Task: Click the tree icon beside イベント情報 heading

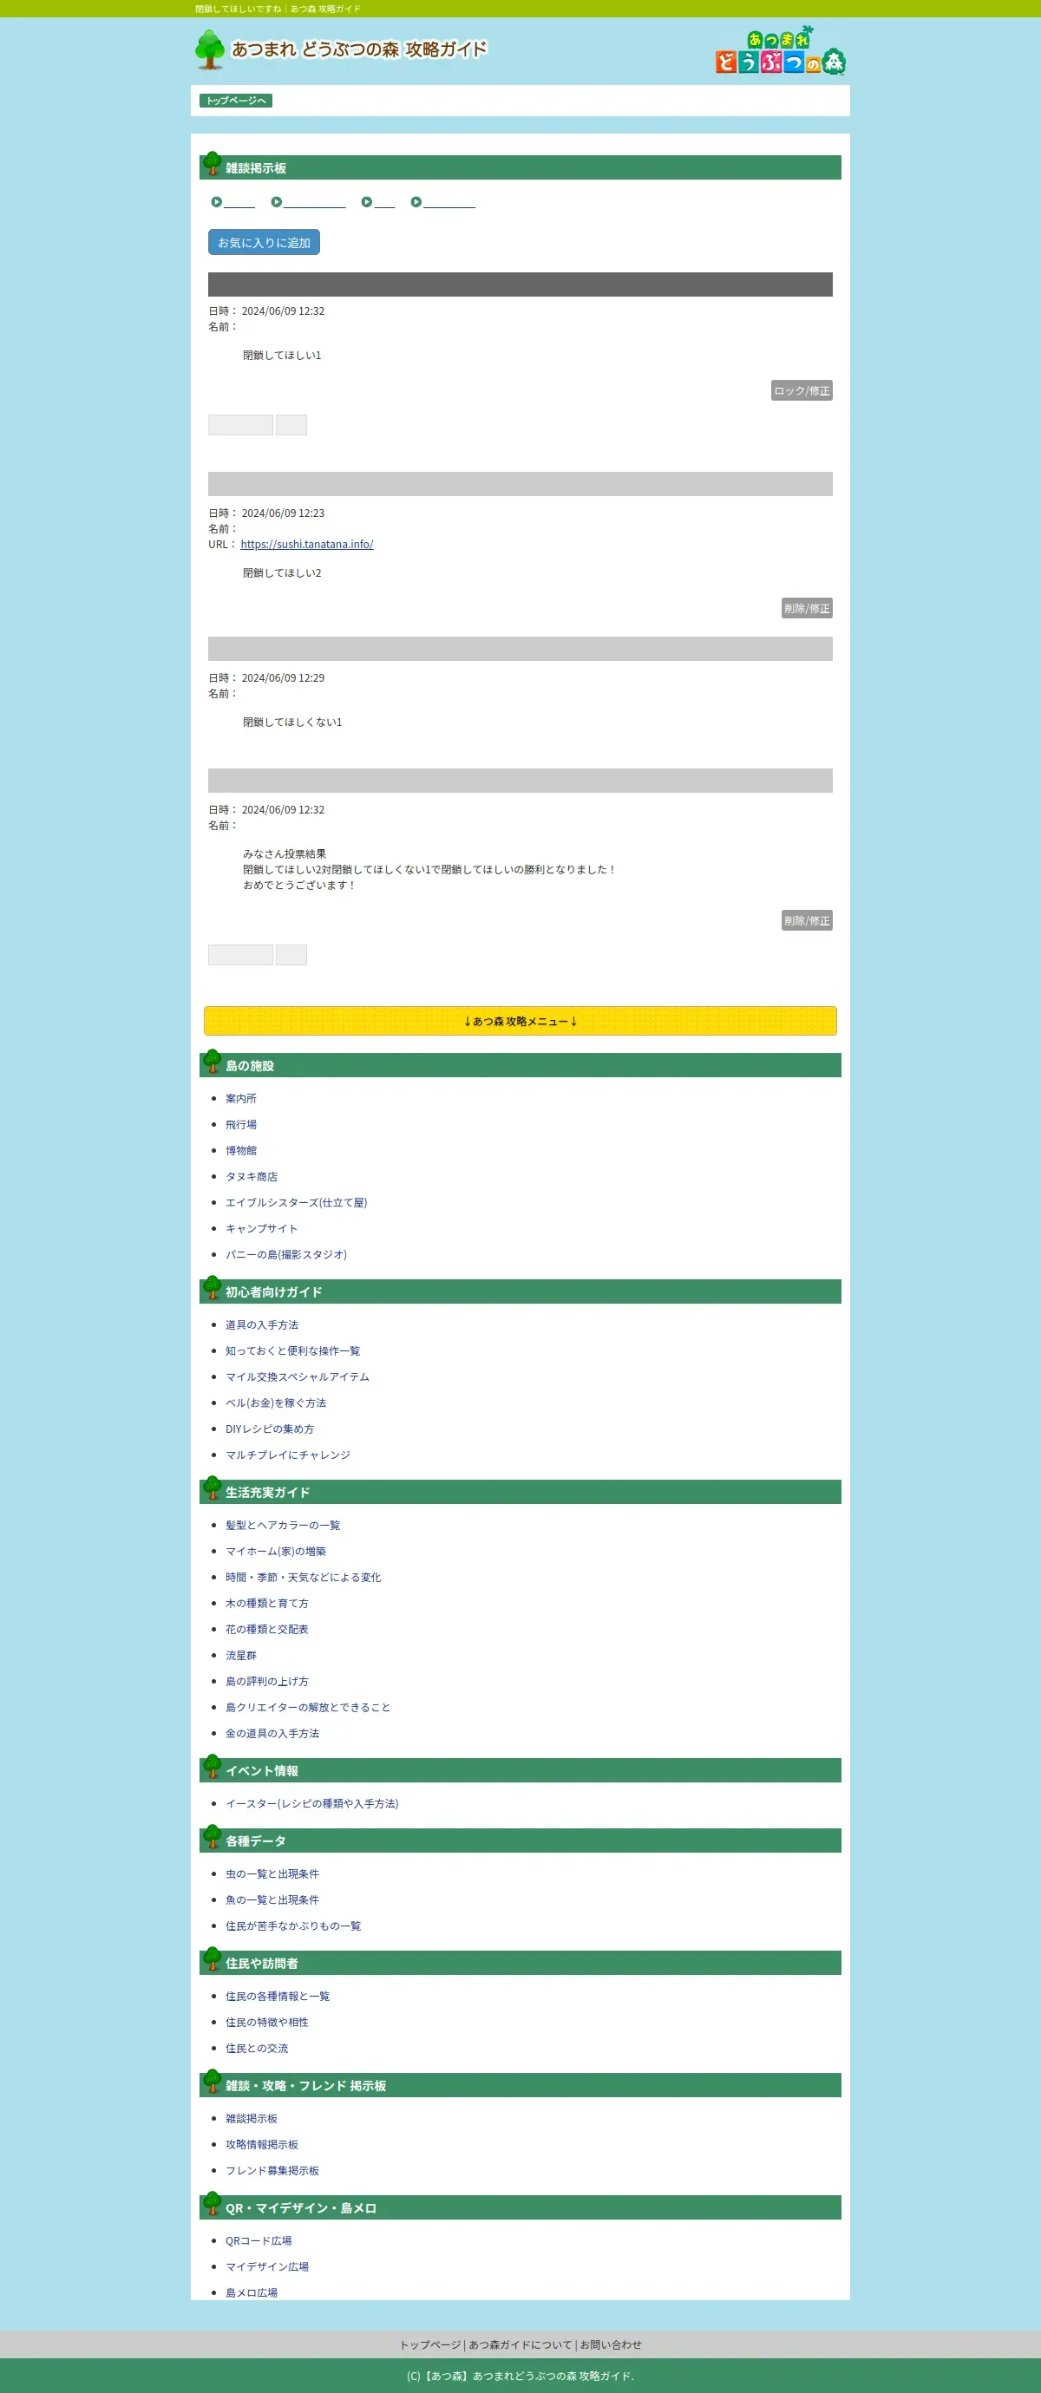Action: coord(212,1767)
